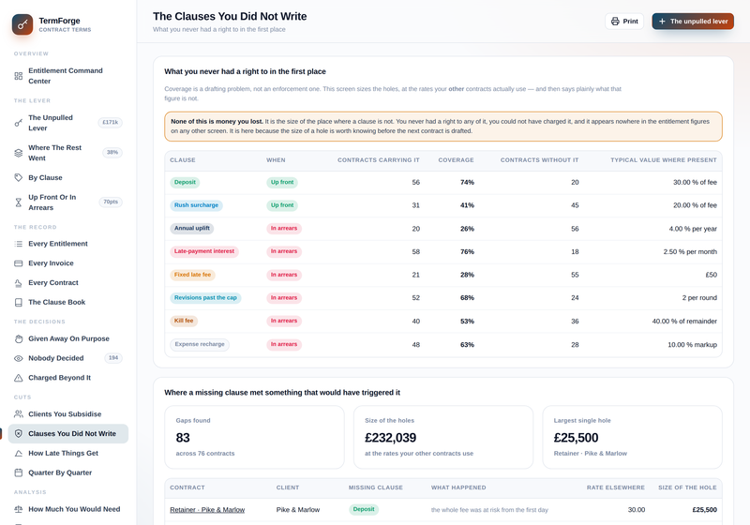Click the Quarter By Quarter calendar icon
750x525 pixels.
click(x=18, y=473)
